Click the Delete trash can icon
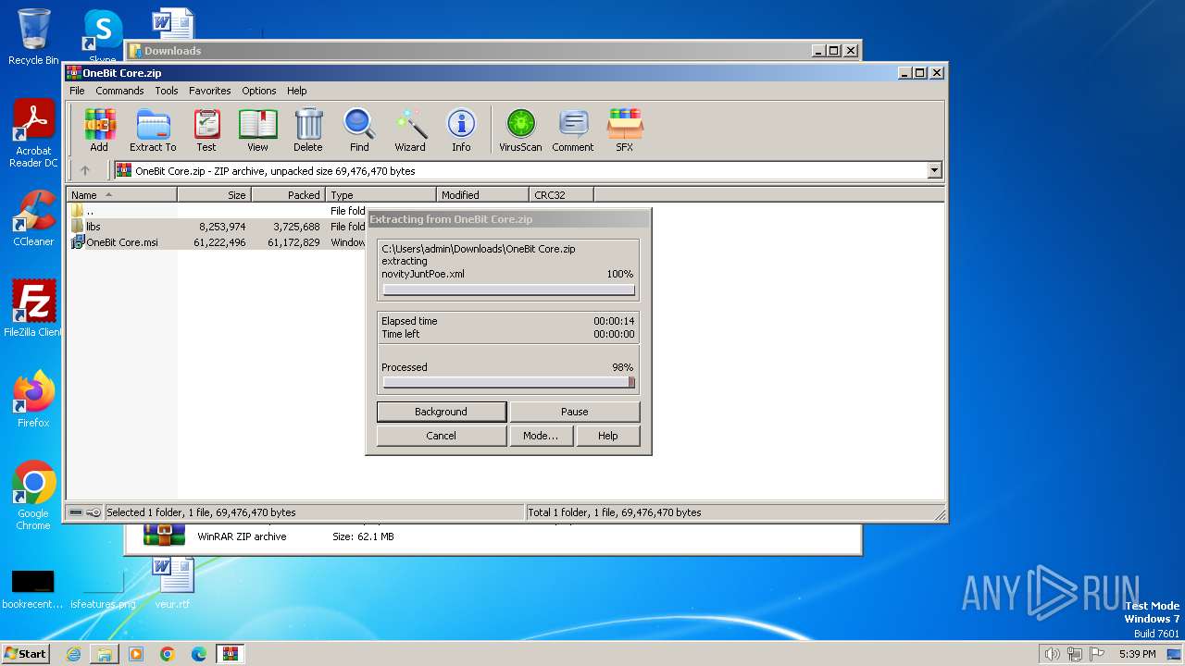 coord(308,129)
